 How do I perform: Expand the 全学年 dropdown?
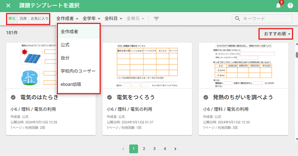[x=92, y=19]
